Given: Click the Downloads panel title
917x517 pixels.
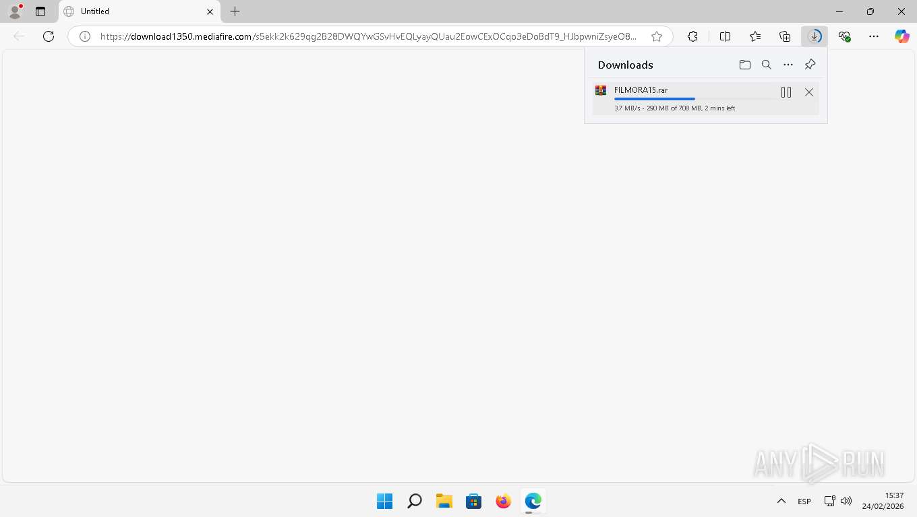Looking at the screenshot, I should [626, 65].
